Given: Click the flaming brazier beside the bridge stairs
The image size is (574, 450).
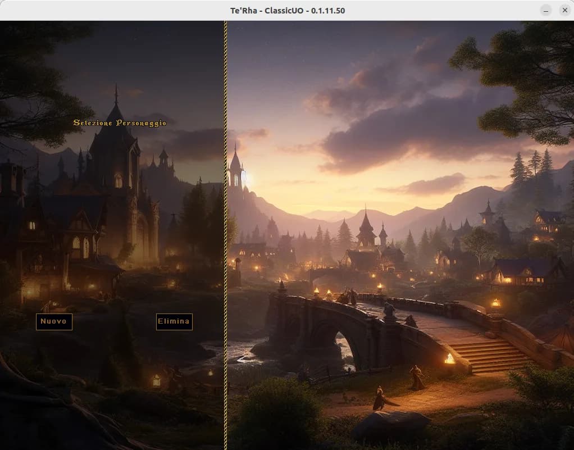Looking at the screenshot, I should click(x=449, y=358).
